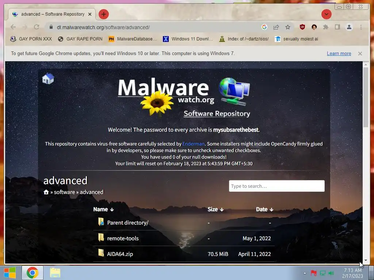Click the 'April 11, 2022' date cell
The image size is (374, 280).
click(x=255, y=254)
